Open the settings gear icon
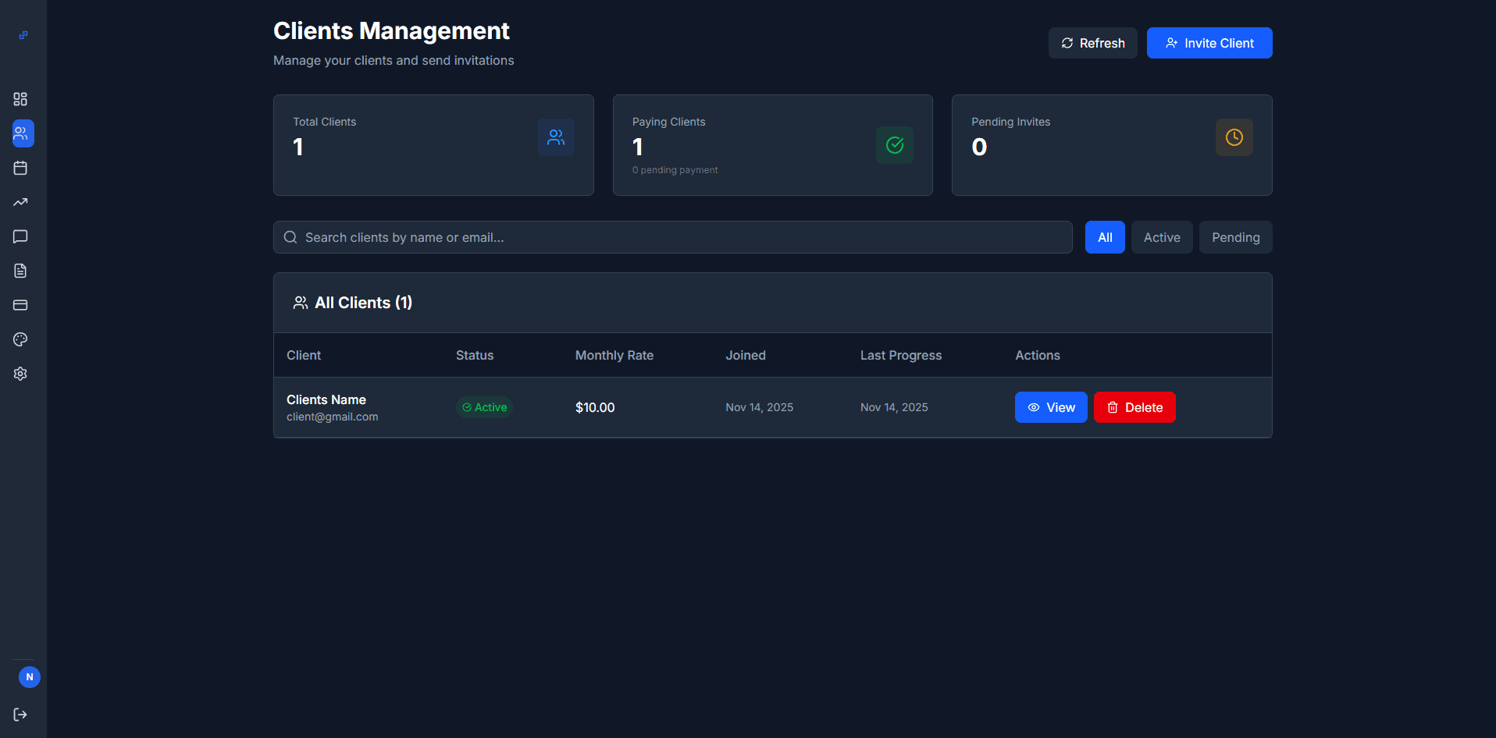 click(20, 374)
